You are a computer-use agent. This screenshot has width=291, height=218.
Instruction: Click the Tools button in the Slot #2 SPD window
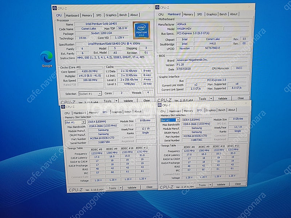pos(202,185)
